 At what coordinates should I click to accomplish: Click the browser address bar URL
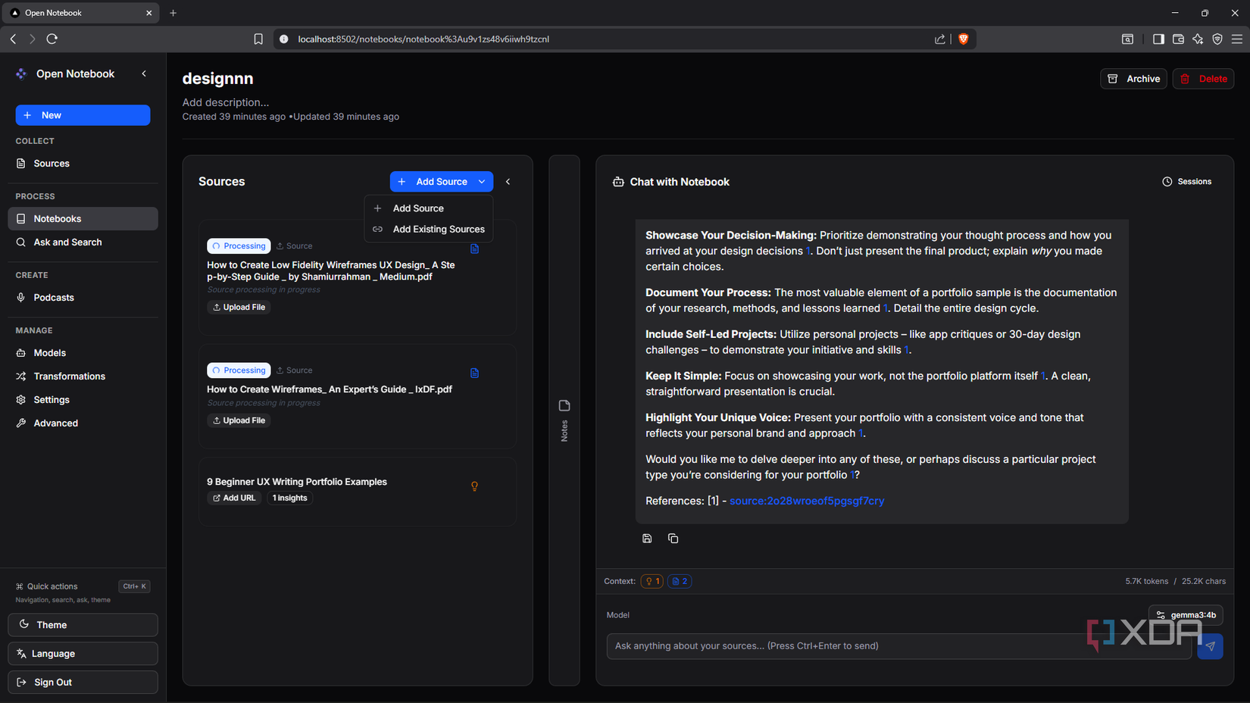(x=423, y=39)
